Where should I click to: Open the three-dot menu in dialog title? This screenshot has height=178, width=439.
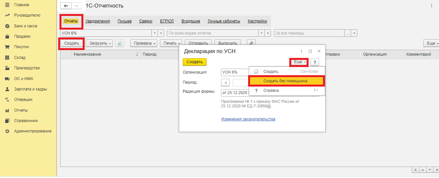click(301, 51)
